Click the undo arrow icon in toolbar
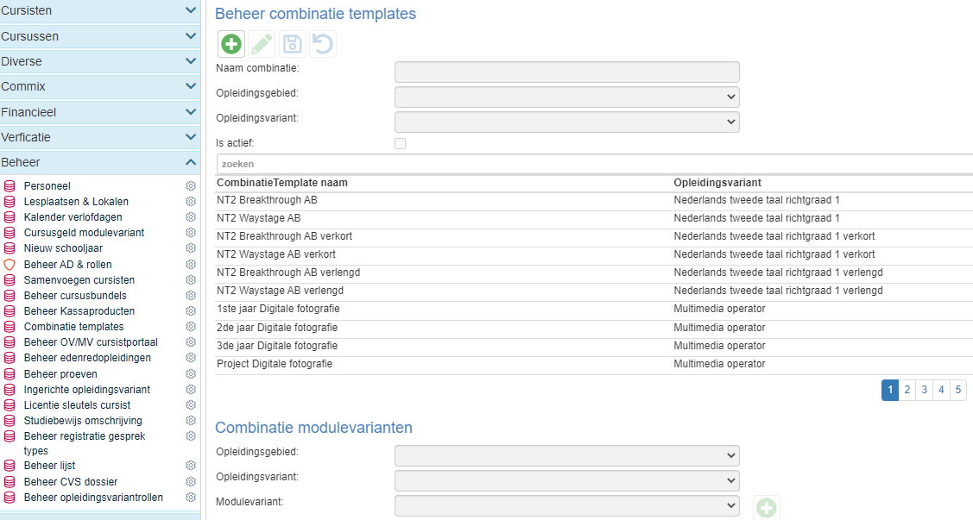 pos(323,44)
